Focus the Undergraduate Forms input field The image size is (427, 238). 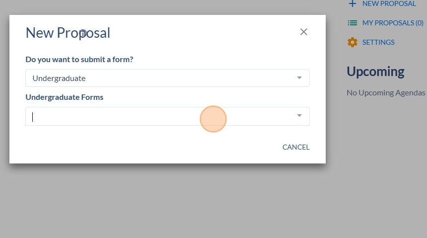pyautogui.click(x=167, y=116)
